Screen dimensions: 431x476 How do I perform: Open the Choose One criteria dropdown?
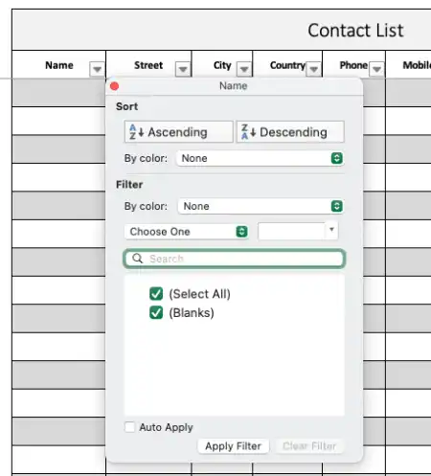point(187,232)
